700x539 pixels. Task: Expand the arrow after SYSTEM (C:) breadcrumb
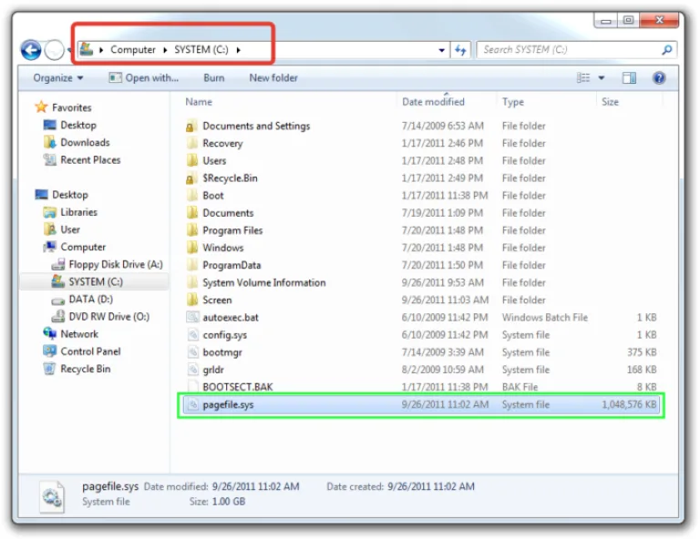pyautogui.click(x=239, y=50)
